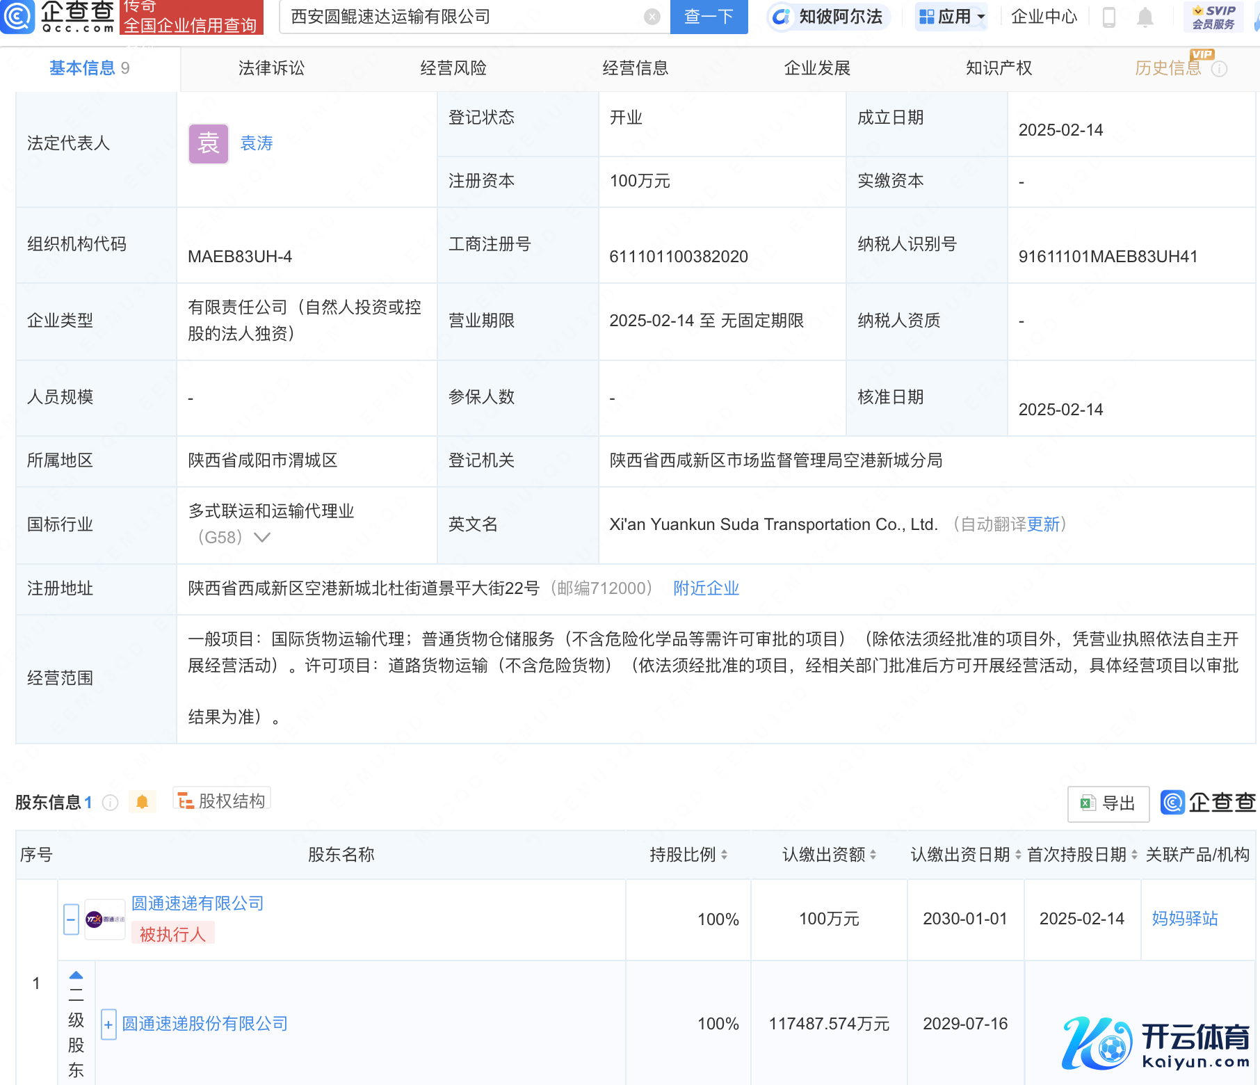Click the Qcc.com logo icon
The height and width of the screenshot is (1085, 1260).
[x=18, y=17]
